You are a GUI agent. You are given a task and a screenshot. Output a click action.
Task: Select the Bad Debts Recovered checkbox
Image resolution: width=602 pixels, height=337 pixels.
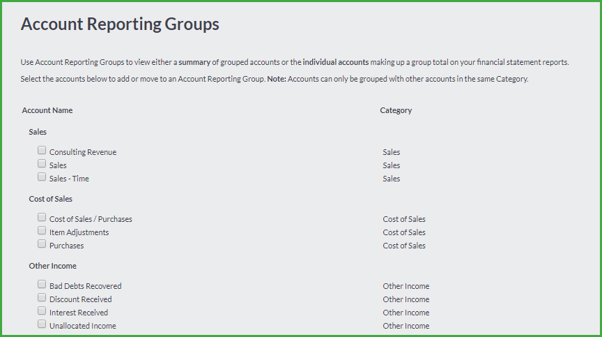(42, 284)
